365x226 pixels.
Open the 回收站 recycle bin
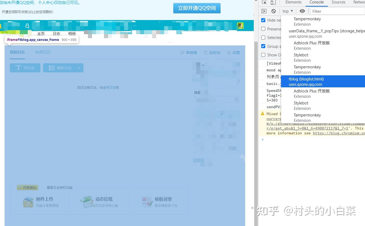212,53
